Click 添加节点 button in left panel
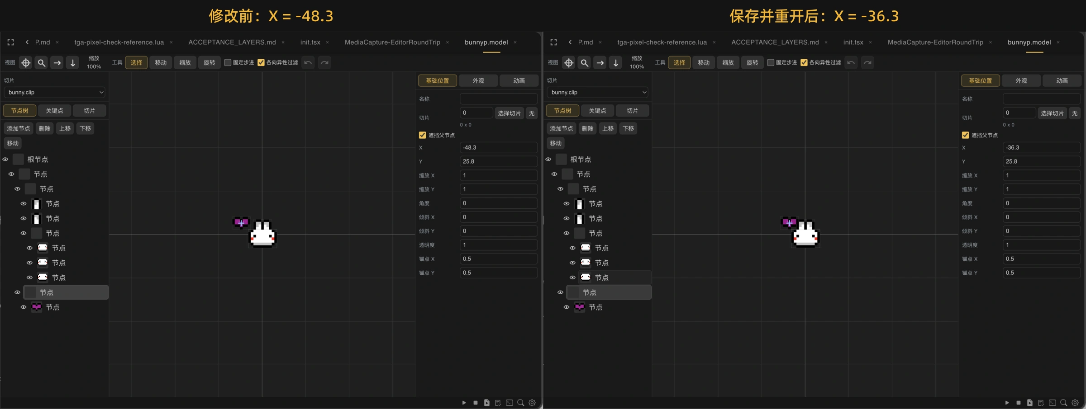 click(19, 128)
